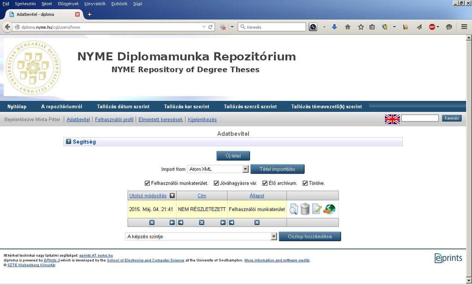The height and width of the screenshot is (285, 472).
Task: Open the Nézet menu
Action: (x=47, y=4)
